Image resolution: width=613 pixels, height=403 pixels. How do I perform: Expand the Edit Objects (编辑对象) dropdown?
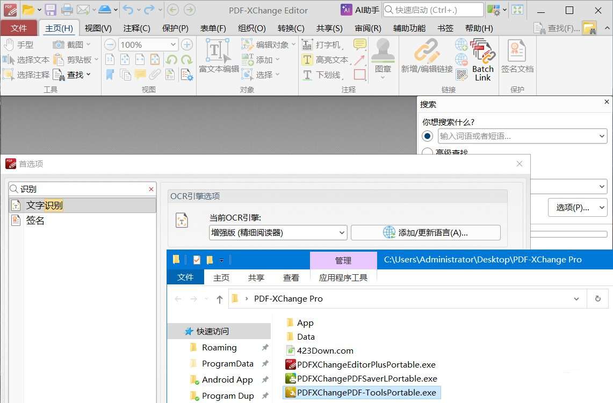coord(293,45)
